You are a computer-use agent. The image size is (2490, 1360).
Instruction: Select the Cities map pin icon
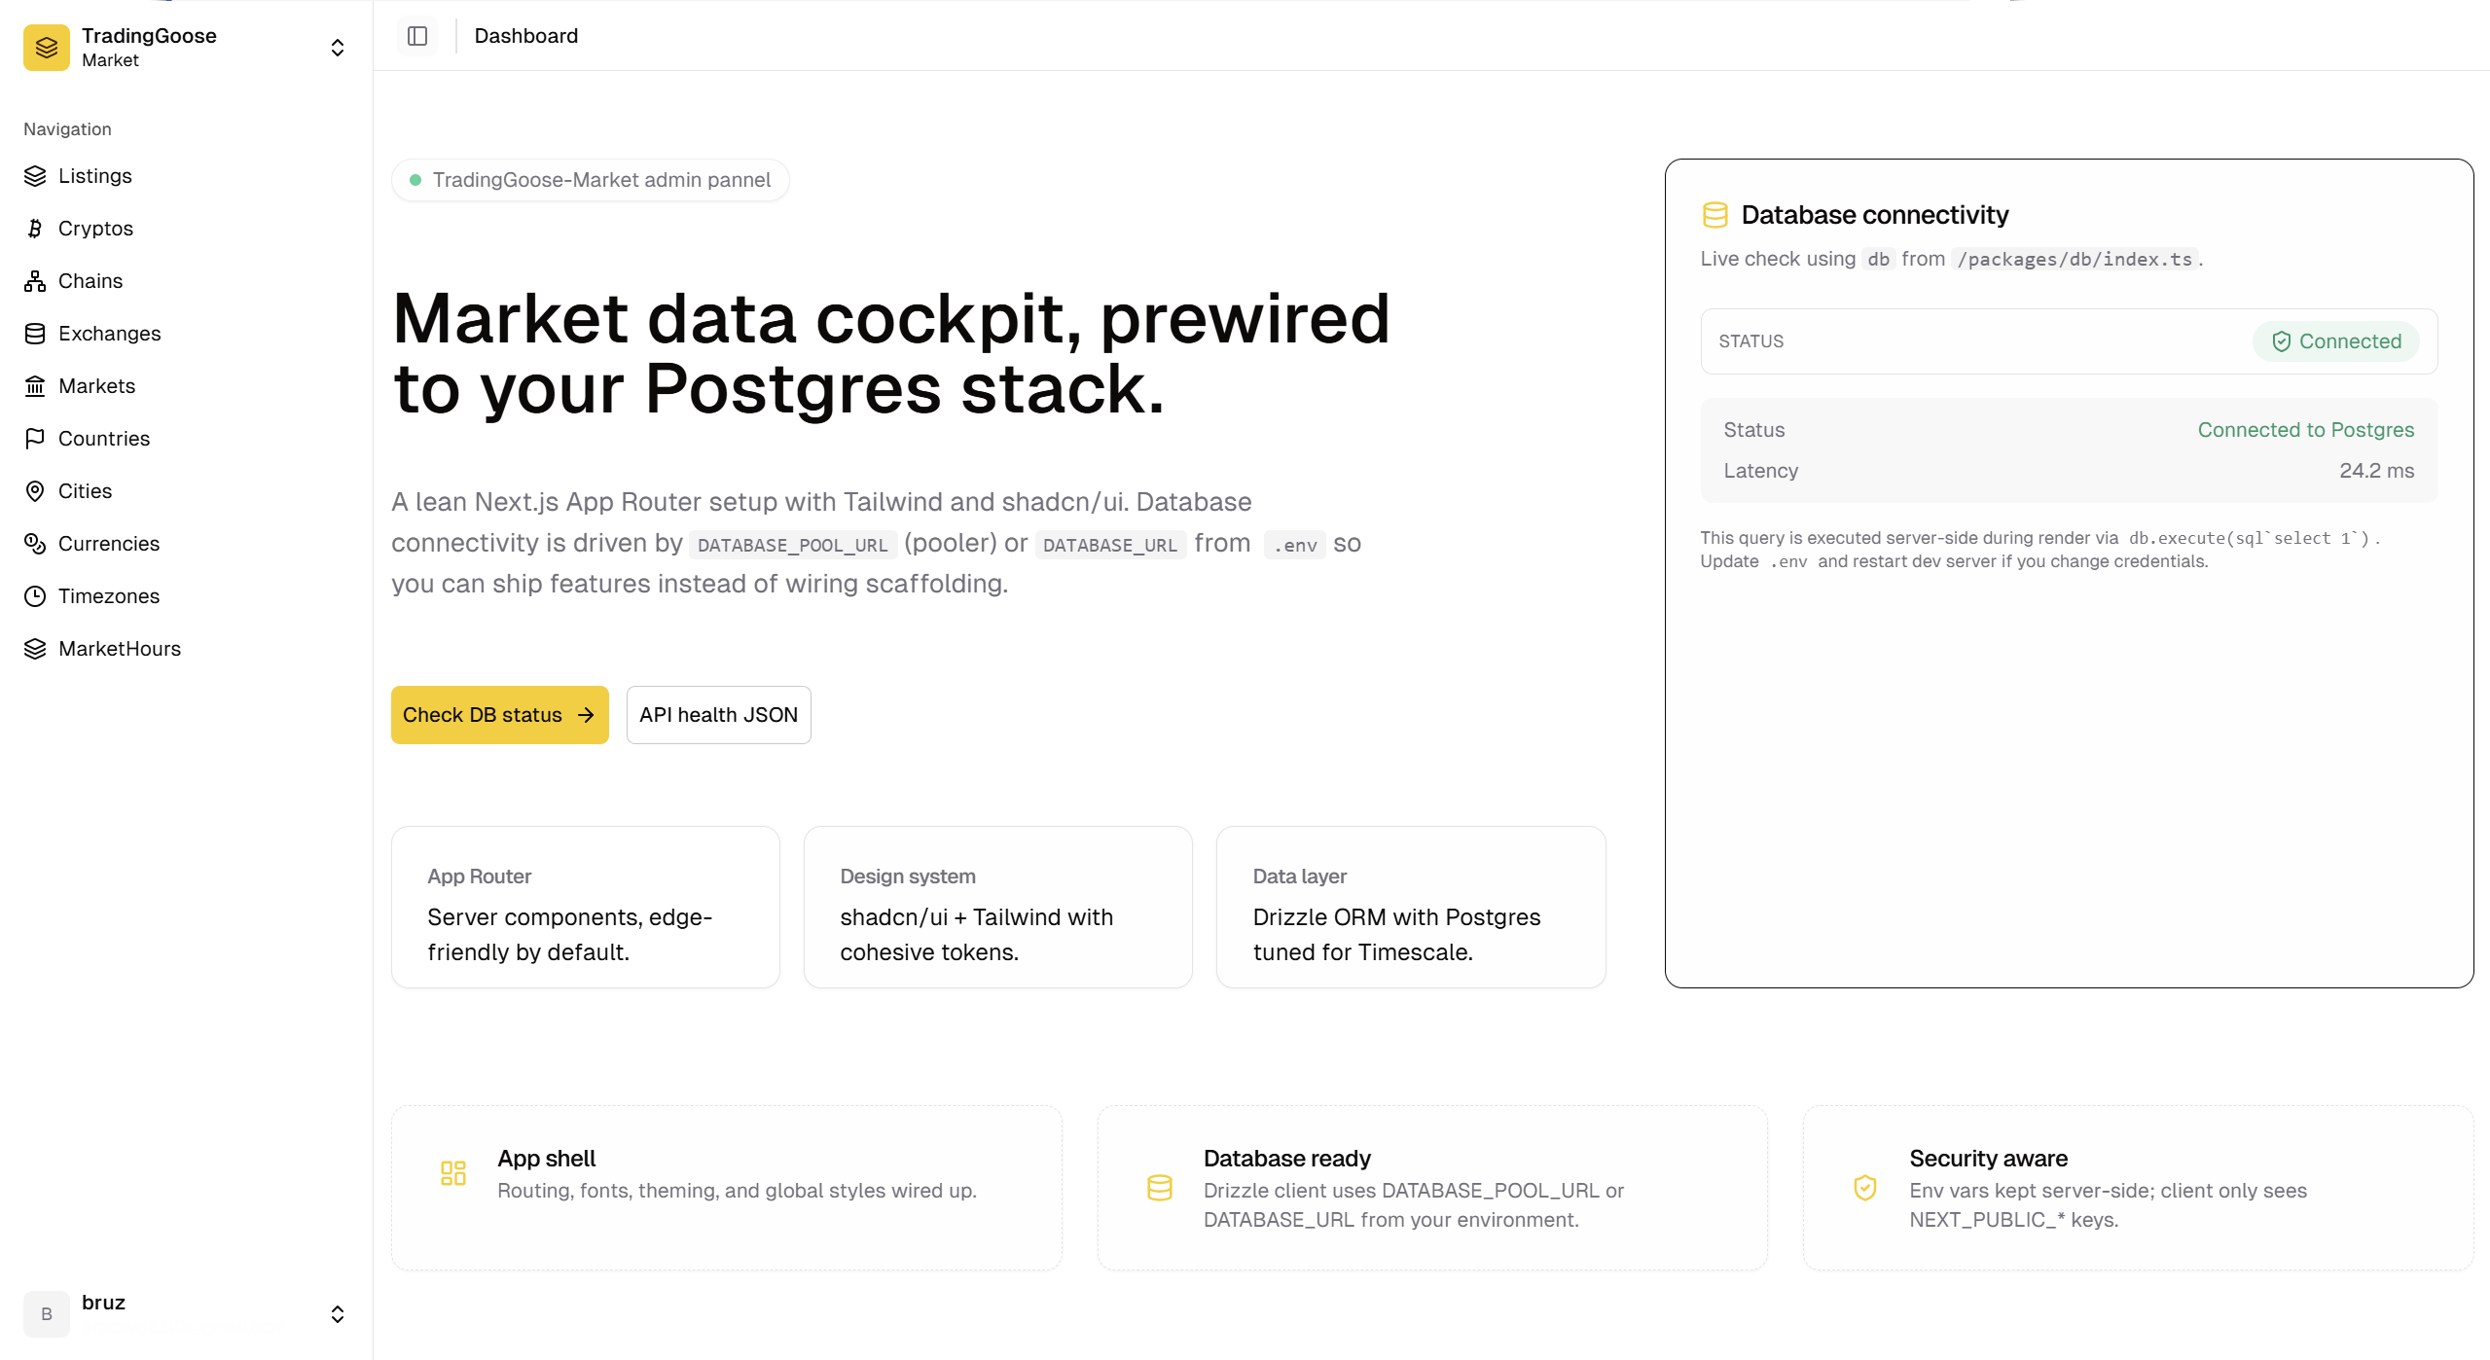(35, 491)
